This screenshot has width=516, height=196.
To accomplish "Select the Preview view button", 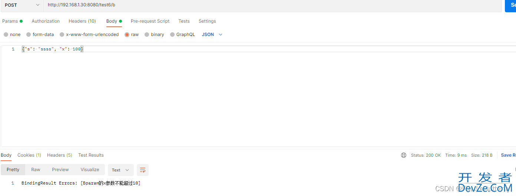I will (x=60, y=170).
